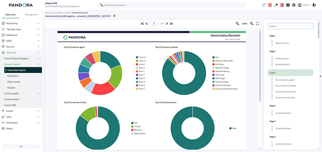Go to the previous report page
Viewport: 322px width, 152px height.
[147, 24]
